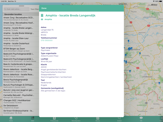Click the battery status icon

point(161,1)
